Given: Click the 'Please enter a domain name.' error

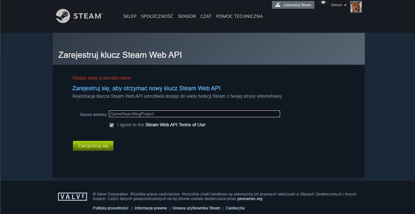Looking at the screenshot, I should pos(102,78).
